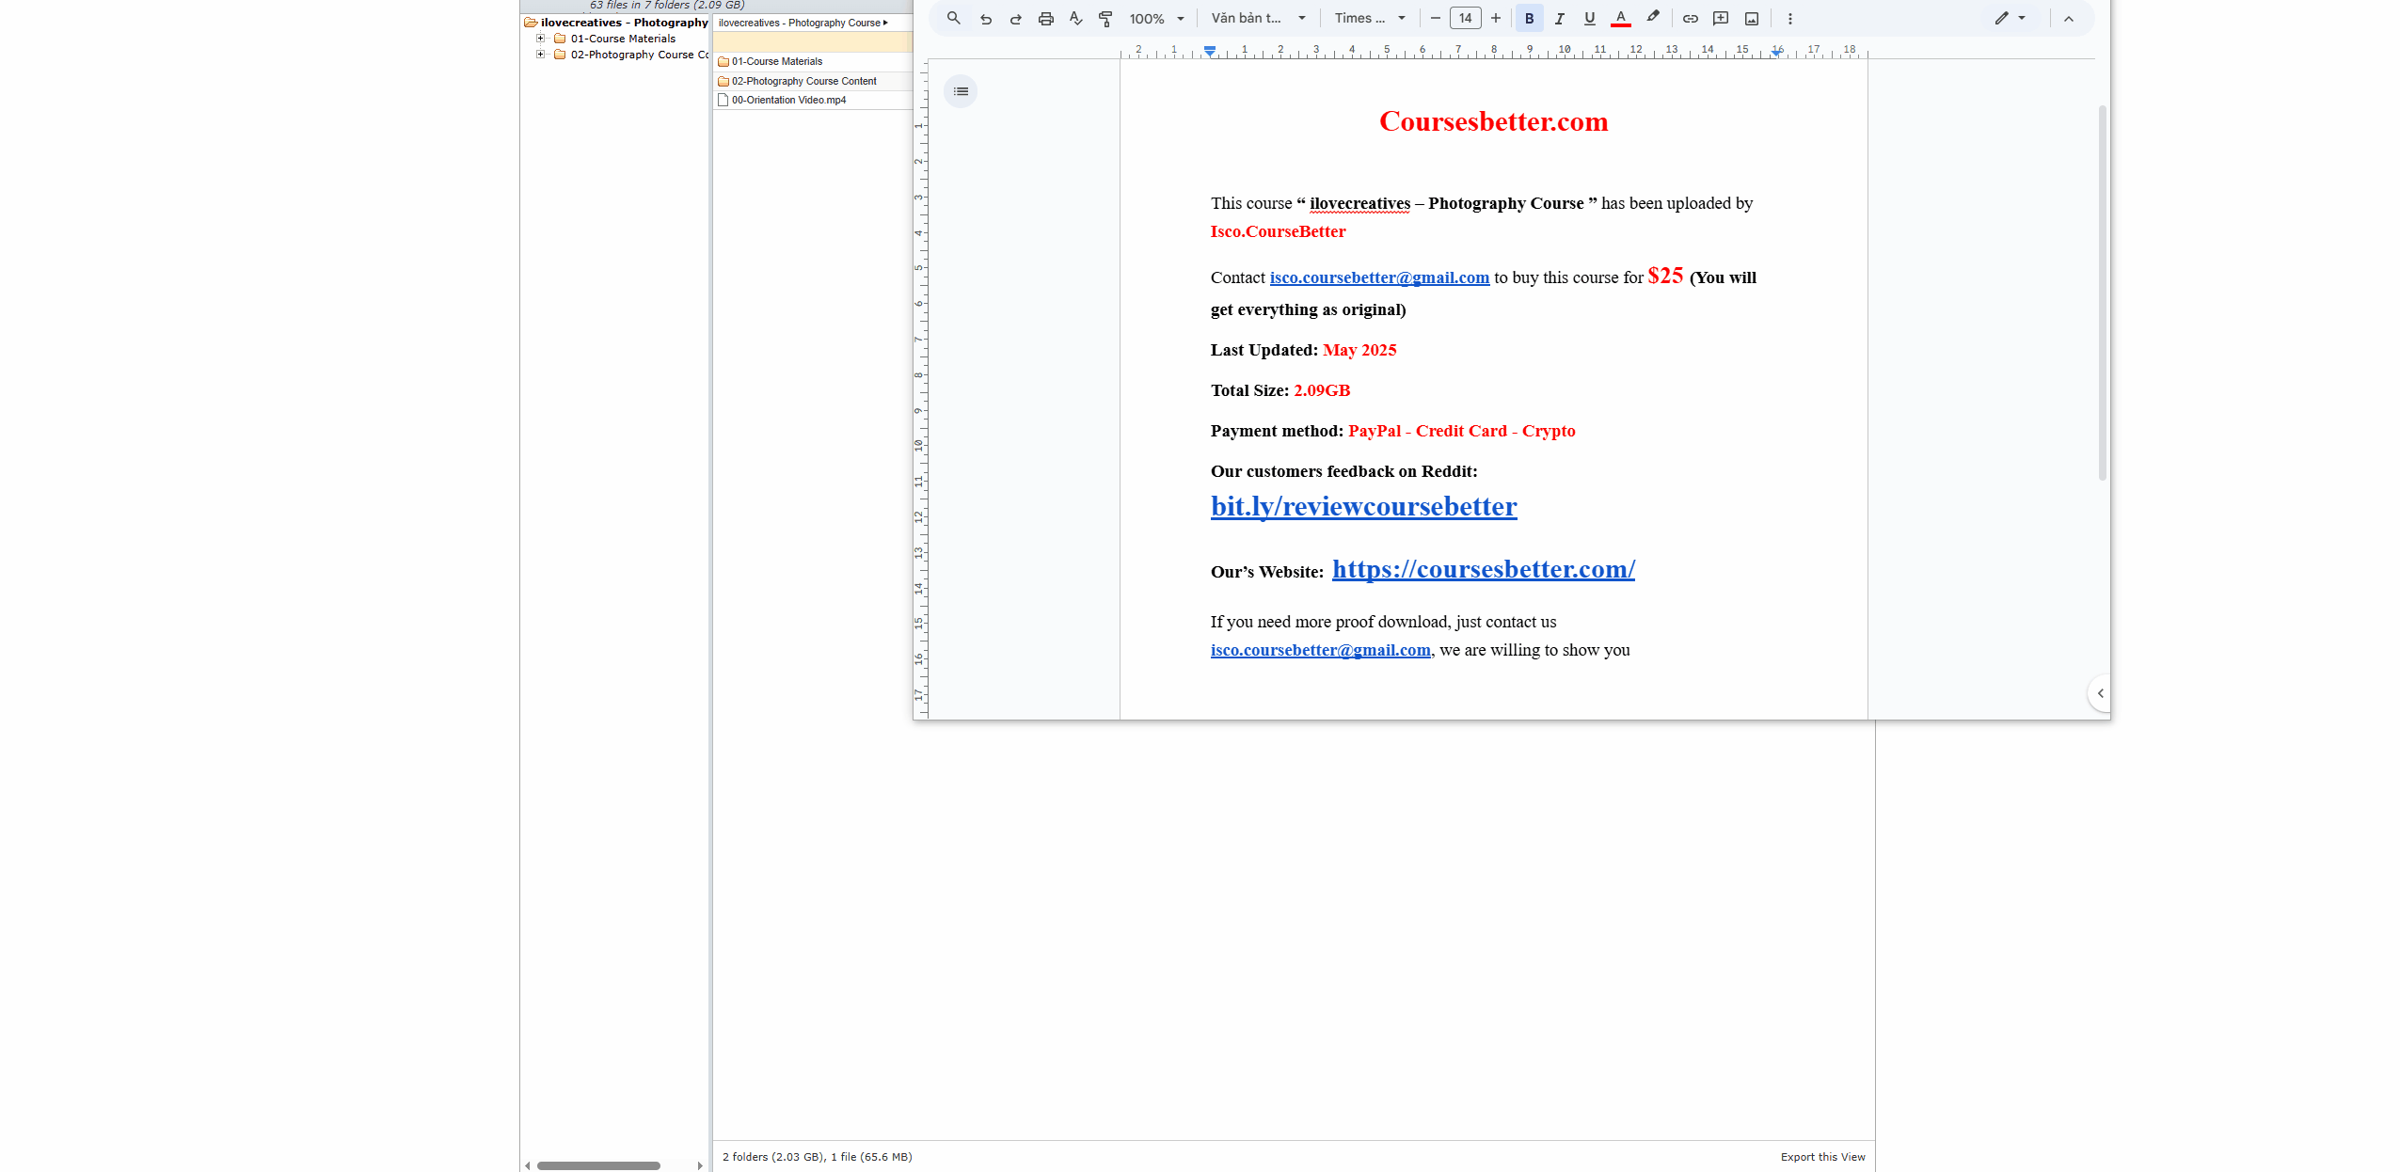The width and height of the screenshot is (2400, 1172).
Task: Add comment using toolbar comment icon
Action: 1721,18
